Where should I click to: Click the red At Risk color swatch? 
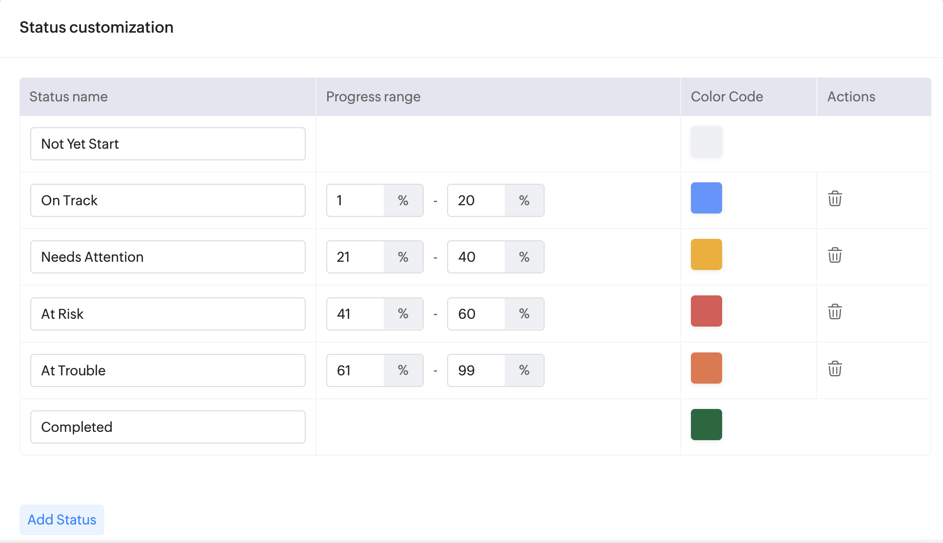(x=706, y=311)
